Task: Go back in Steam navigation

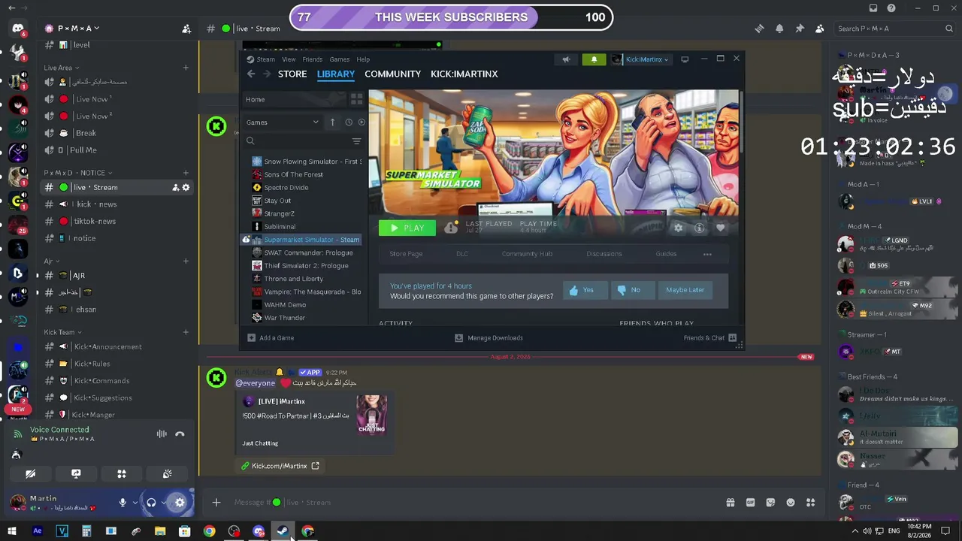Action: (251, 74)
